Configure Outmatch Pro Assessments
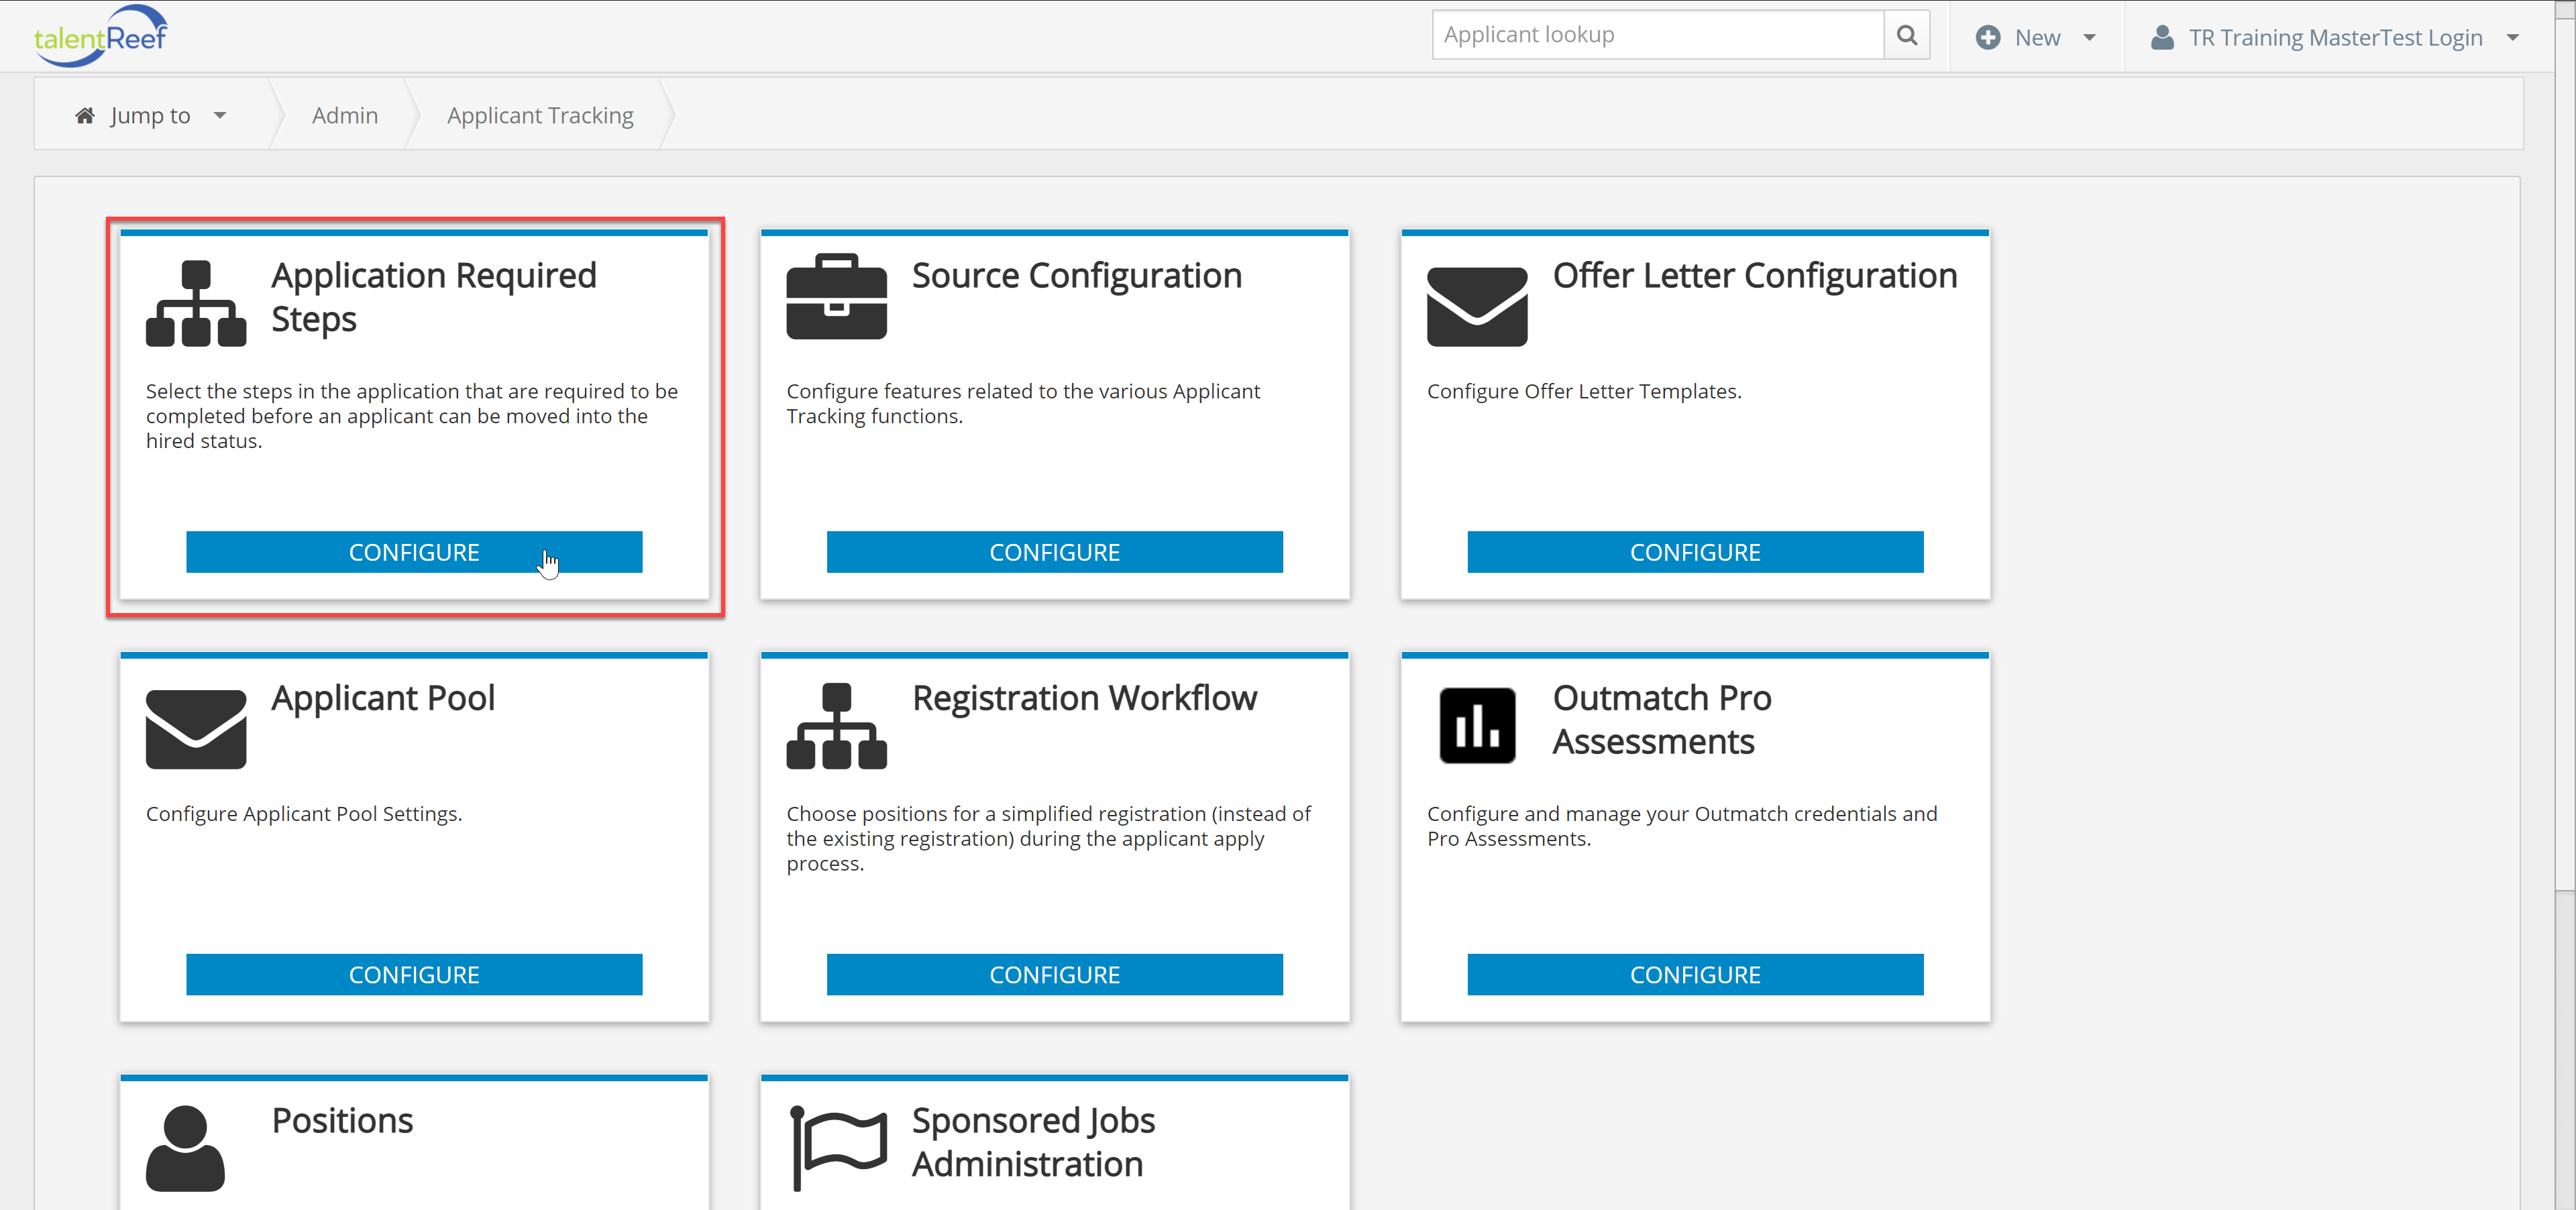2576x1210 pixels. pyautogui.click(x=1695, y=975)
